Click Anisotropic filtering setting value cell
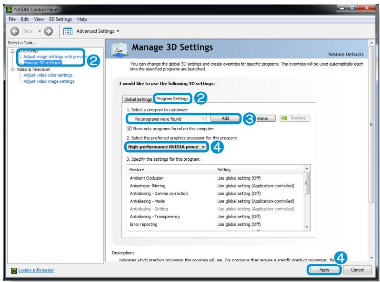Image resolution: width=380 pixels, height=282 pixels. tap(256, 185)
